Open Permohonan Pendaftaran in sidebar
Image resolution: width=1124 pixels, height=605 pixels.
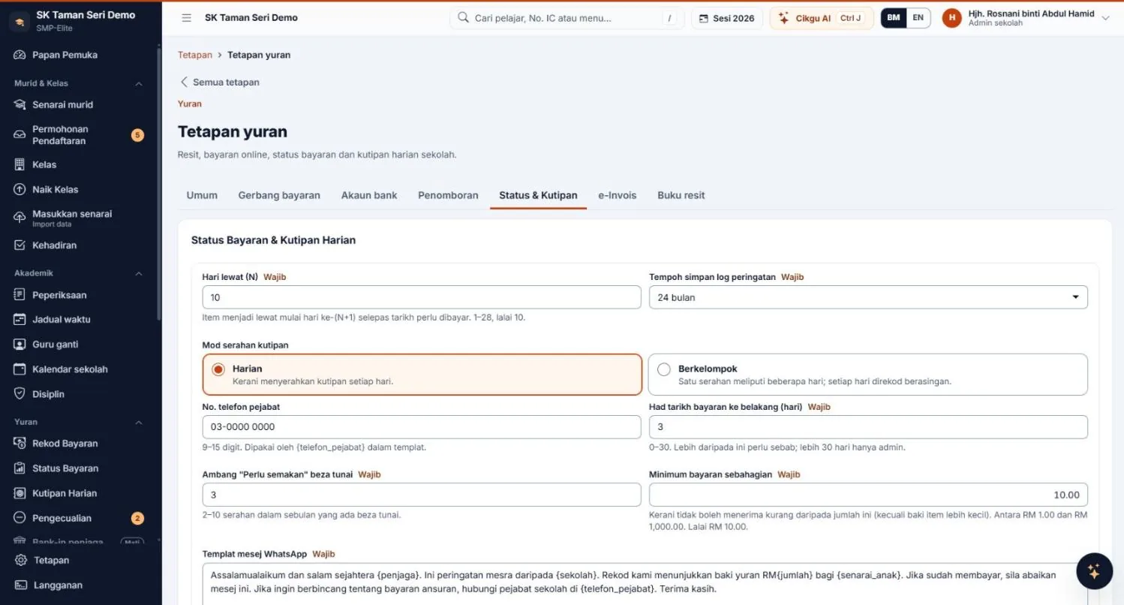click(80, 135)
